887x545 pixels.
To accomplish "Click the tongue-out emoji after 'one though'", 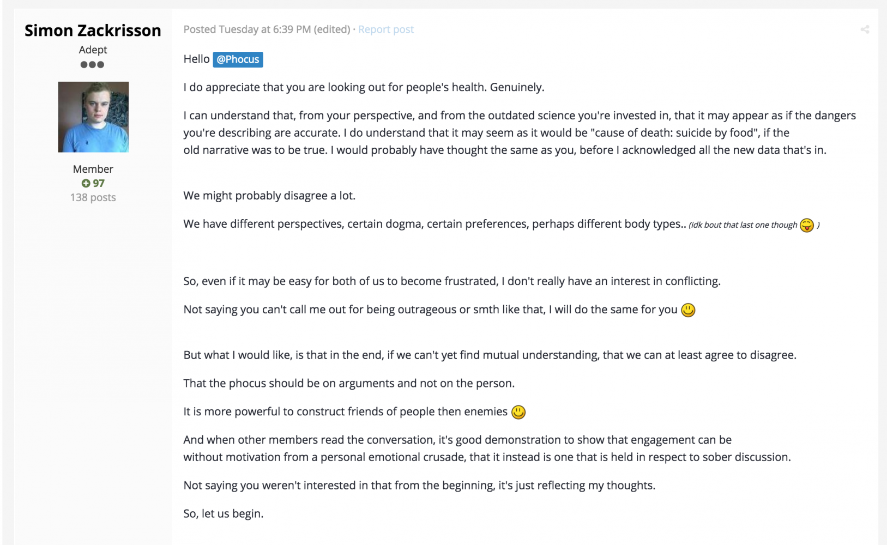I will point(807,225).
